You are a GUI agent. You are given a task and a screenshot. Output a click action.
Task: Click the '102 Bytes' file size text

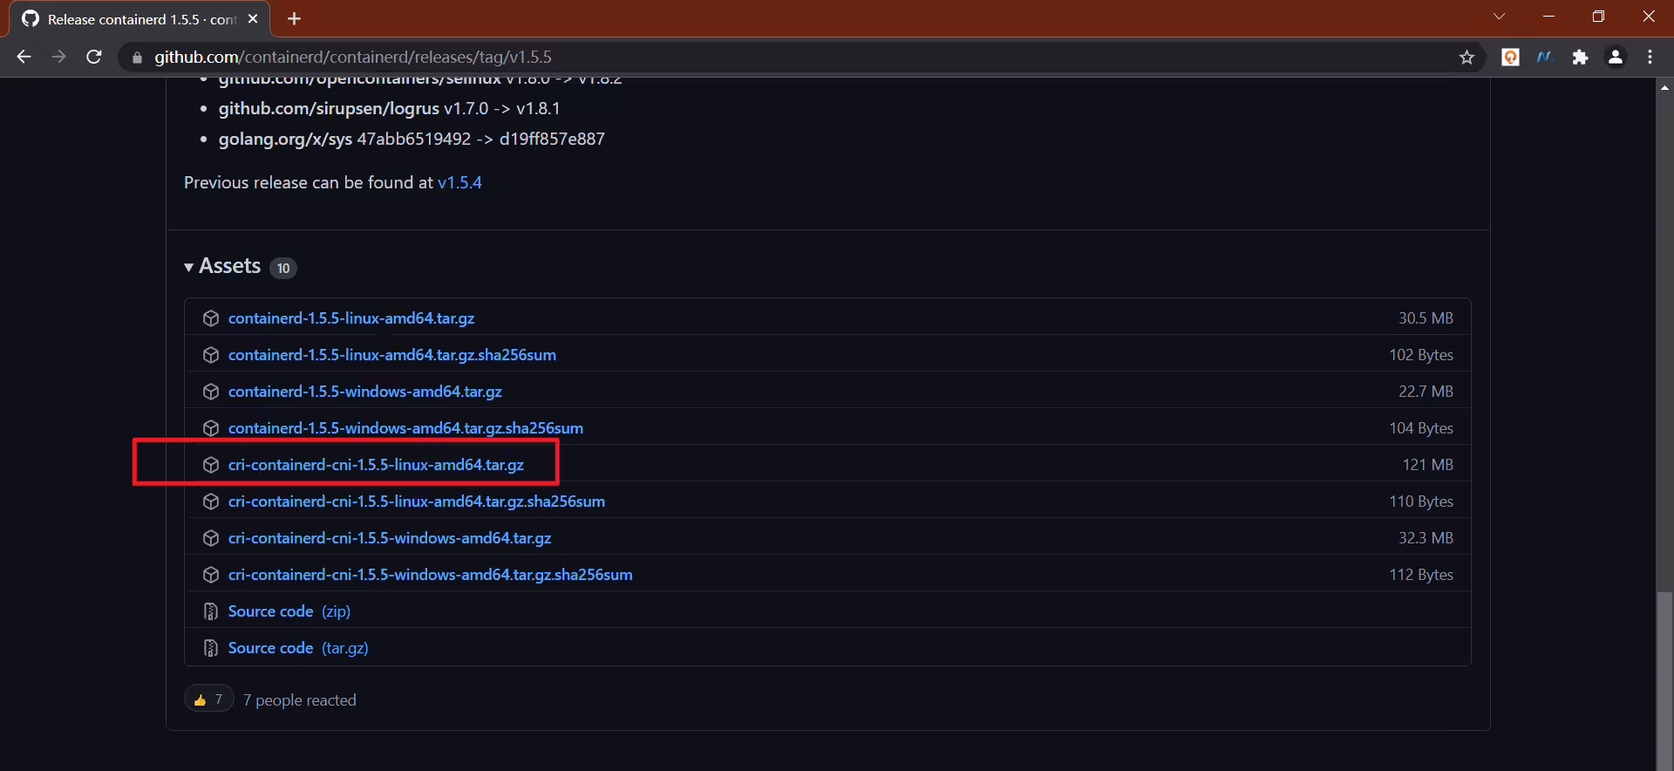1421,355
